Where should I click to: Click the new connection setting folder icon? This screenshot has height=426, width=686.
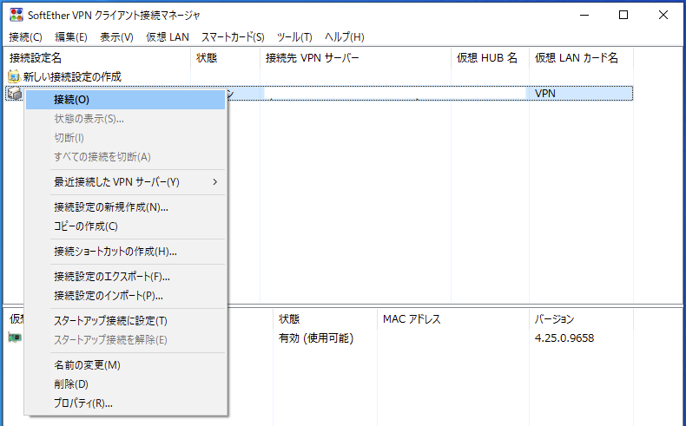coord(14,76)
